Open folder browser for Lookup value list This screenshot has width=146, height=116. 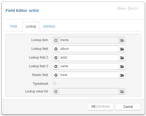point(122,91)
